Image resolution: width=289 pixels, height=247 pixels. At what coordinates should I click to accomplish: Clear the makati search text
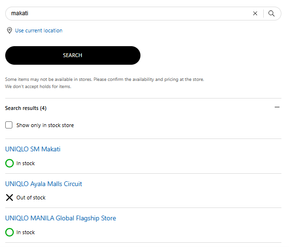point(255,13)
